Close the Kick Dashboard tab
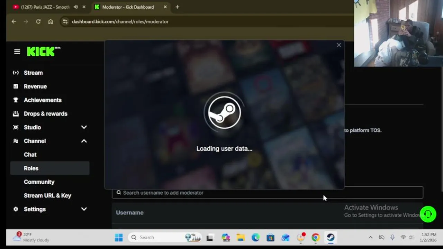Screen dimensions: 443x249 [x=165, y=7]
